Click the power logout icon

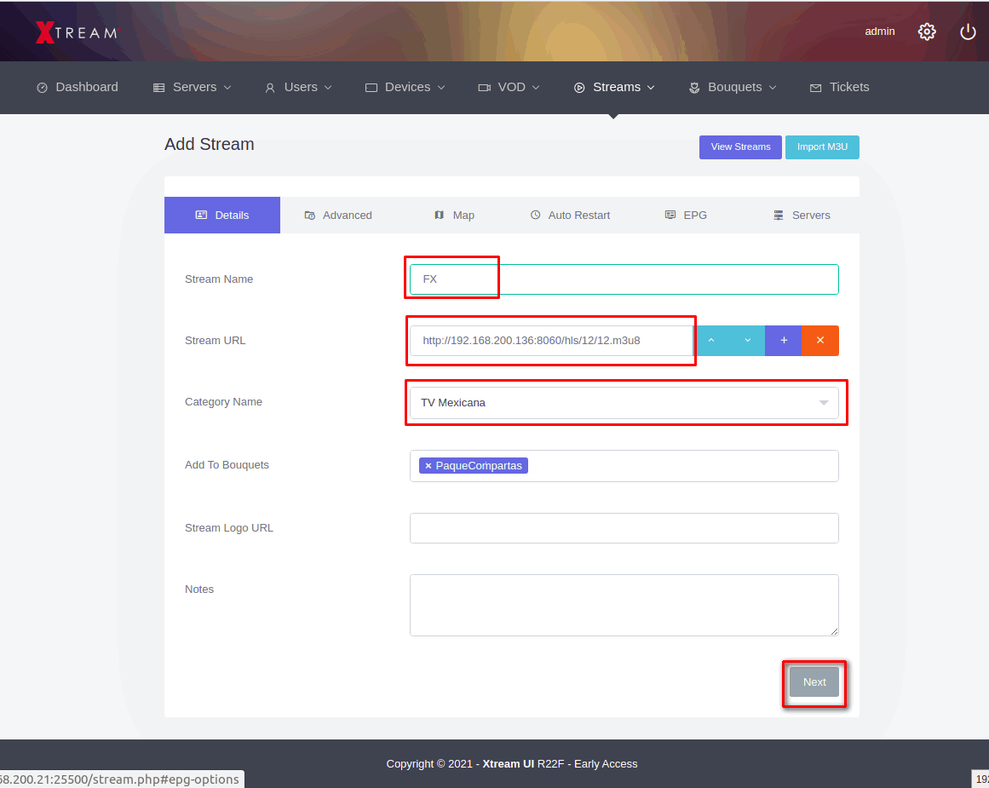click(x=968, y=32)
